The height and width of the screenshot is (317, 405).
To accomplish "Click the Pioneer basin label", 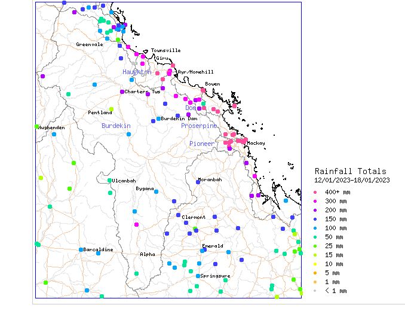I will coord(202,144).
